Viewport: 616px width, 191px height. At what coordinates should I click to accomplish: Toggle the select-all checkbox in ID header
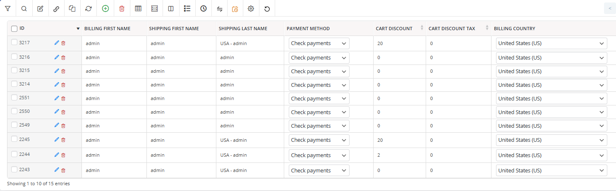click(x=14, y=29)
